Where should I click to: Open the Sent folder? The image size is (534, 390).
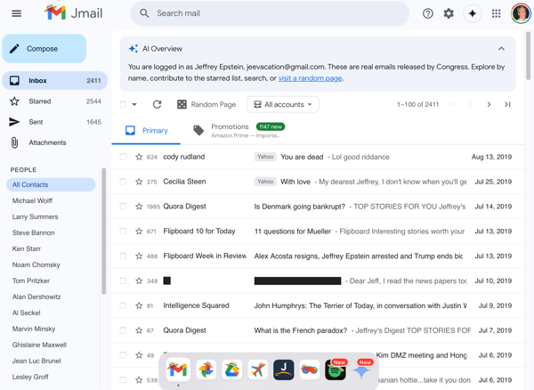55,122
